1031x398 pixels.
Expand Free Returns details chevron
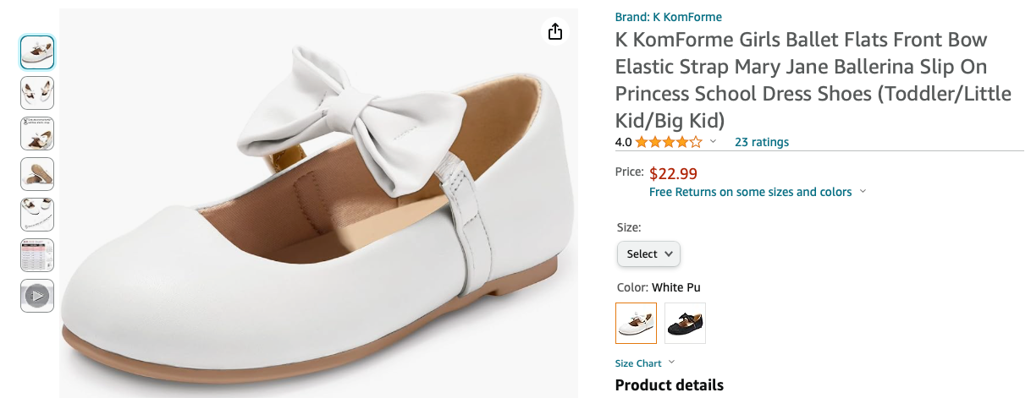click(863, 192)
